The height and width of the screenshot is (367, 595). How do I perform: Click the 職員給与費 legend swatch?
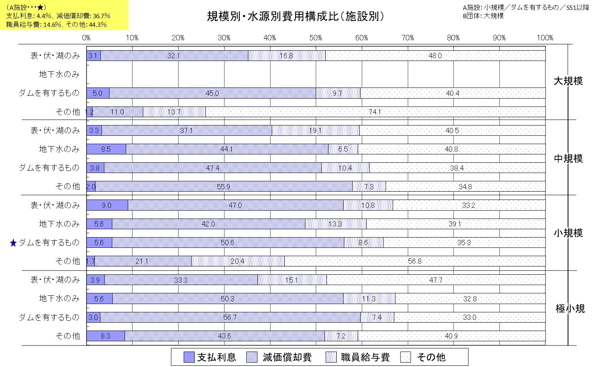coord(331,357)
